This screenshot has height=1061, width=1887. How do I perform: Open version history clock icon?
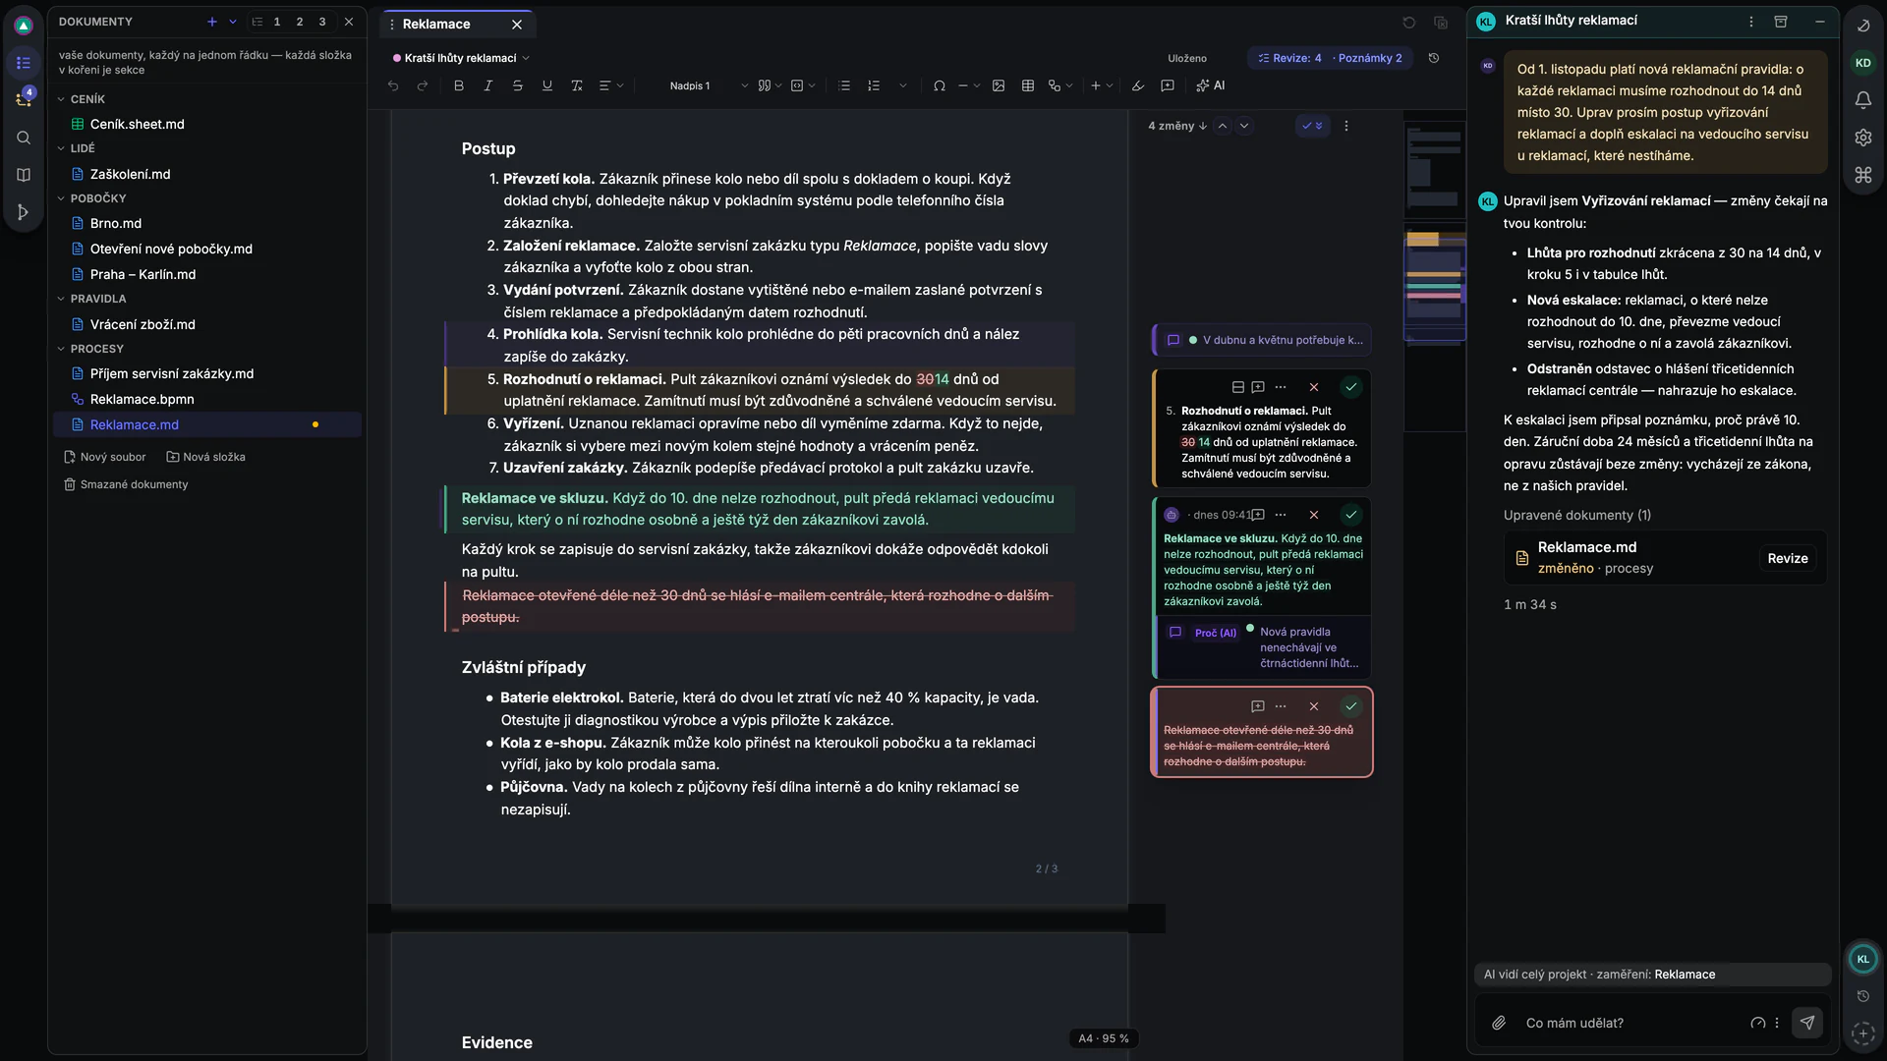click(x=1434, y=58)
